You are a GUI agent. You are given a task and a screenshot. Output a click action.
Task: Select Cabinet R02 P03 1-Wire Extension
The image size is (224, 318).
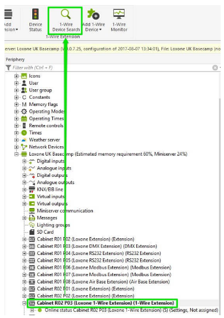tap(105, 303)
